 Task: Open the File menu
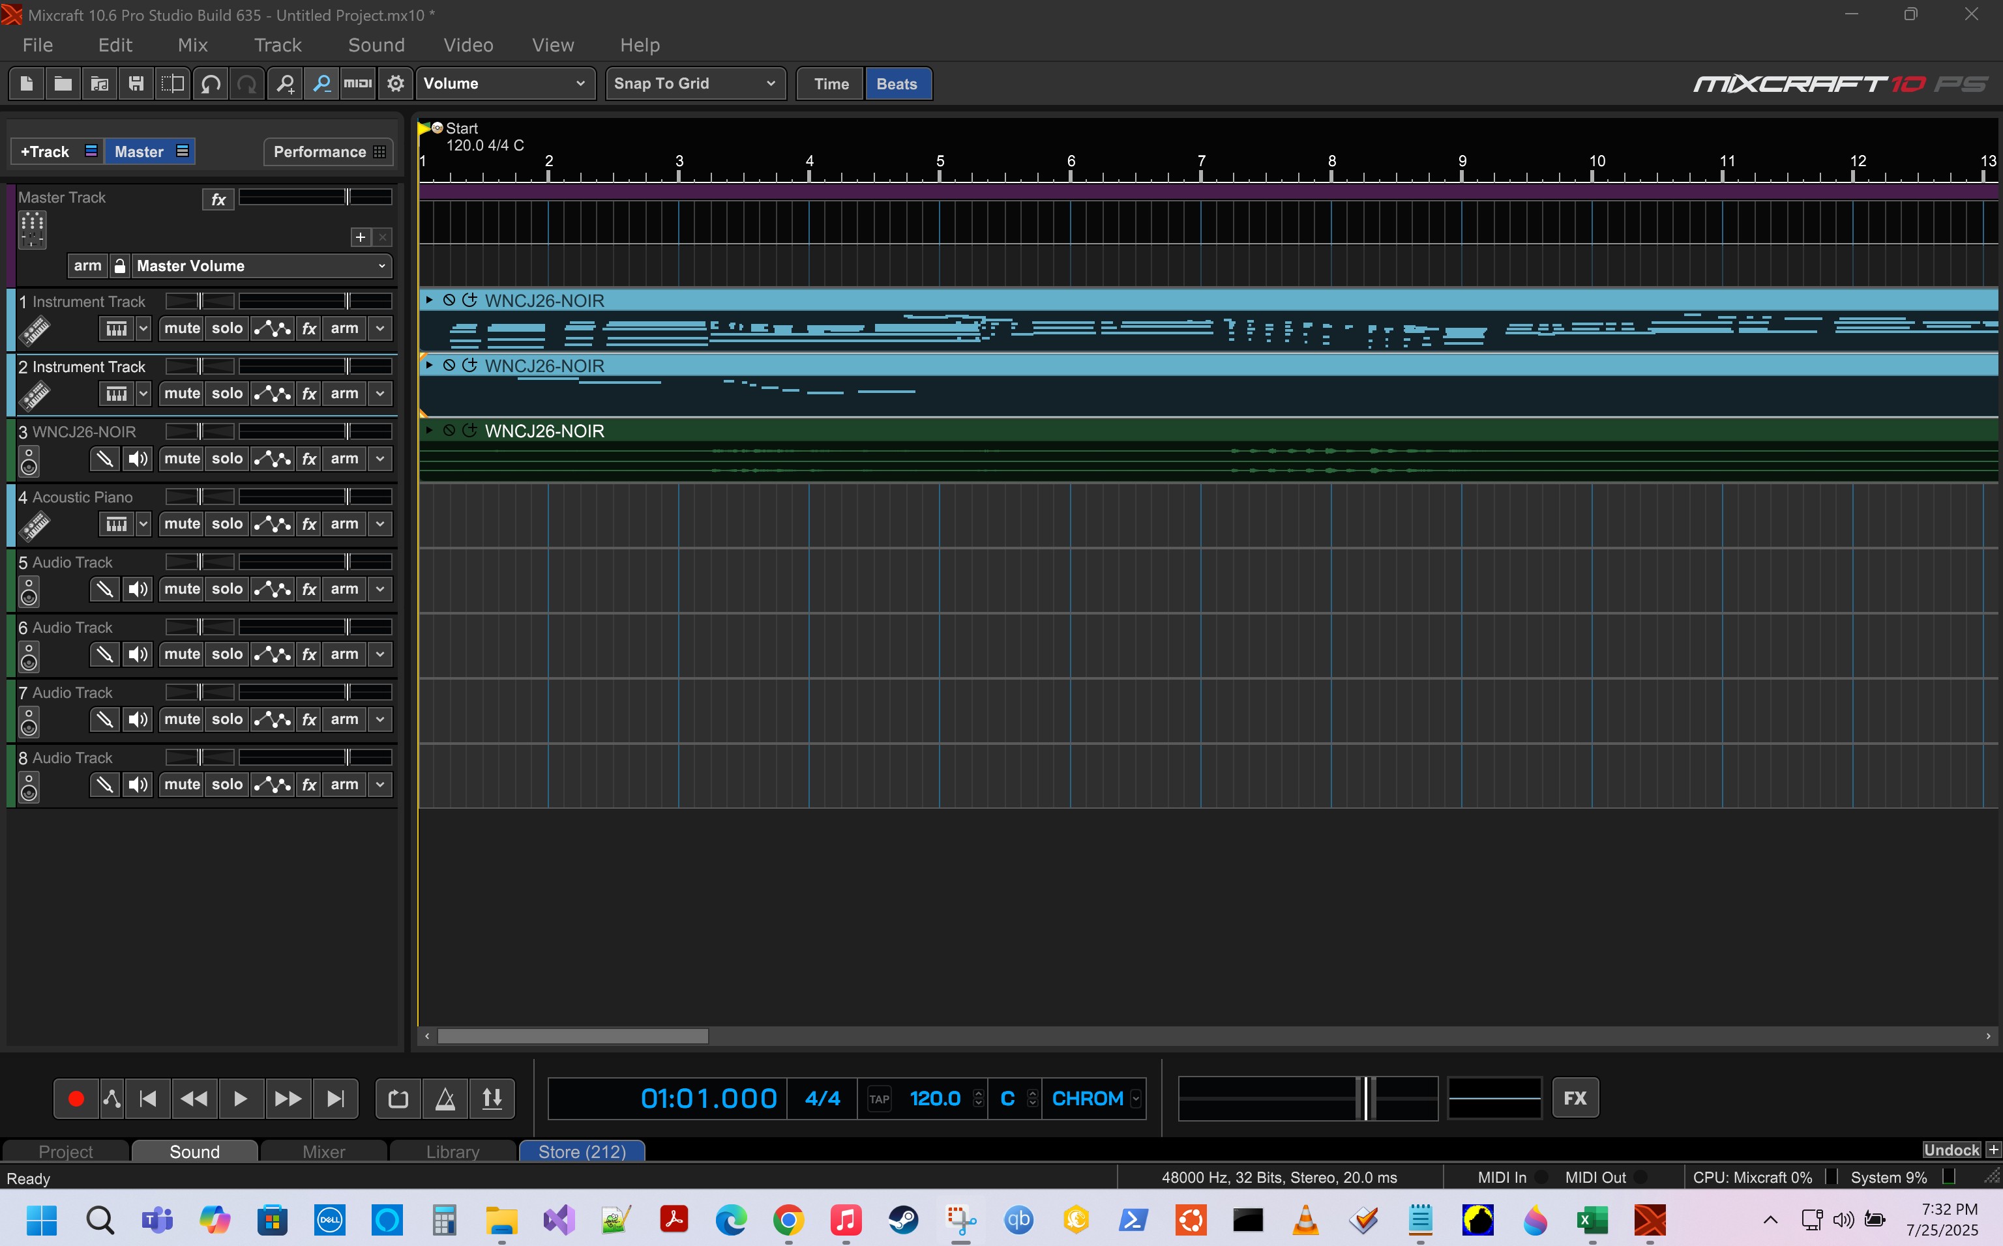(x=38, y=46)
